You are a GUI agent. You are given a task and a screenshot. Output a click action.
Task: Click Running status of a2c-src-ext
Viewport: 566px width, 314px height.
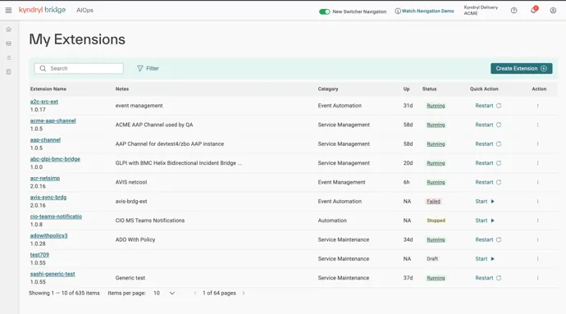pos(436,106)
